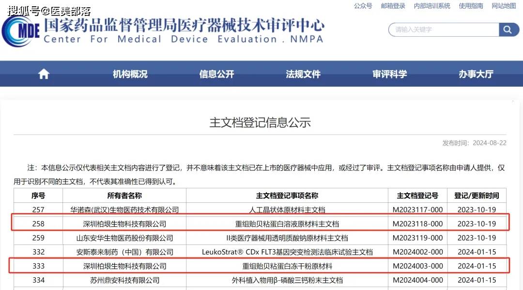
Task: Click the 登记/更新时间 column header
Action: click(x=477, y=196)
